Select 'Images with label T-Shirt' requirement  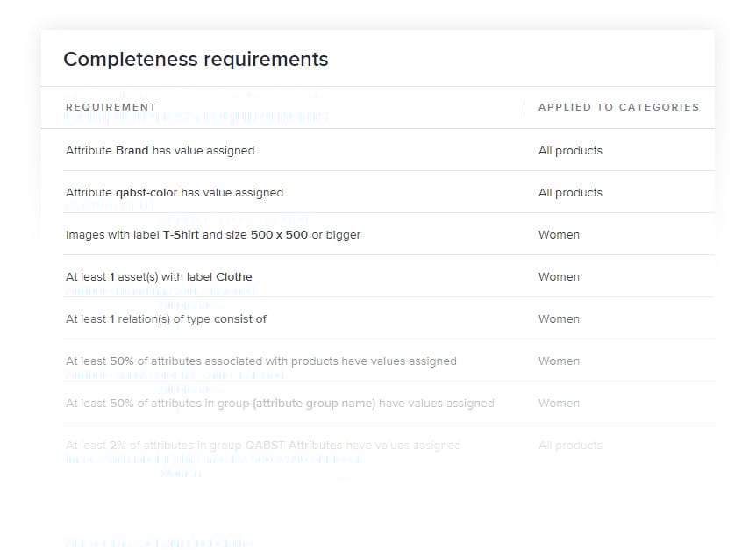pos(213,235)
